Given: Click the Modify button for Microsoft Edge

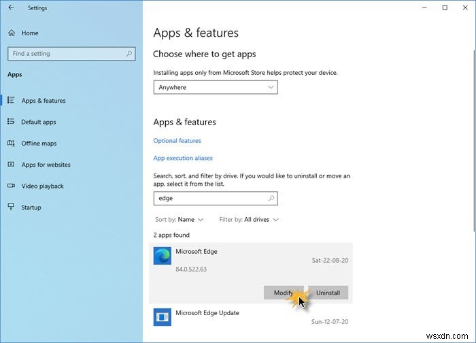Looking at the screenshot, I should (x=284, y=293).
